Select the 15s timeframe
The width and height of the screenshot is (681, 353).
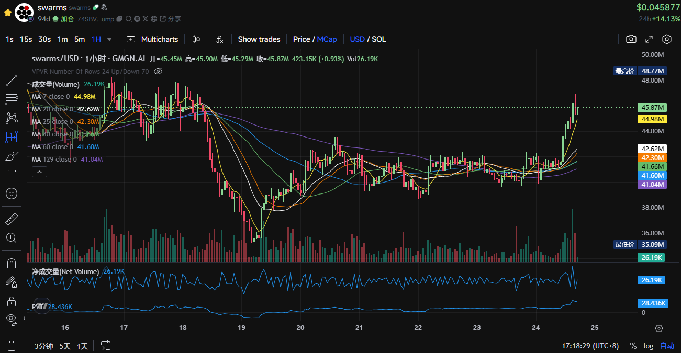click(x=26, y=39)
